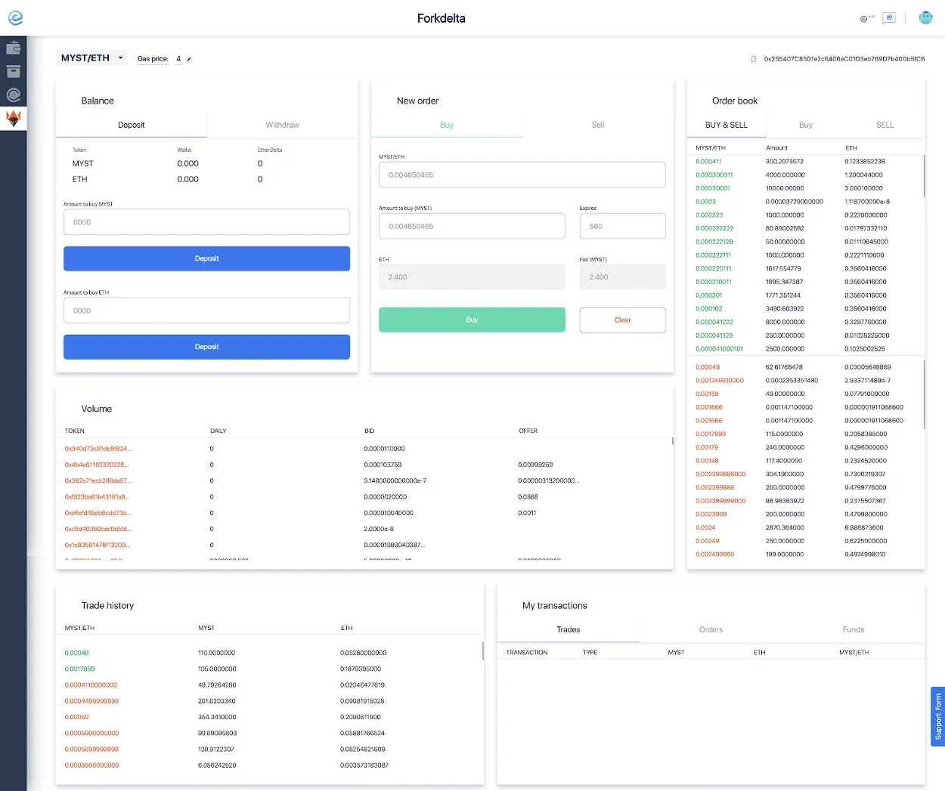Open token 0x1c83501478f13209... in Volume
This screenshot has width=945, height=791.
point(98,545)
